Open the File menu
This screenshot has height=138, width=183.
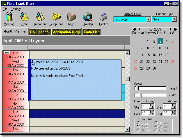[x=5, y=9]
